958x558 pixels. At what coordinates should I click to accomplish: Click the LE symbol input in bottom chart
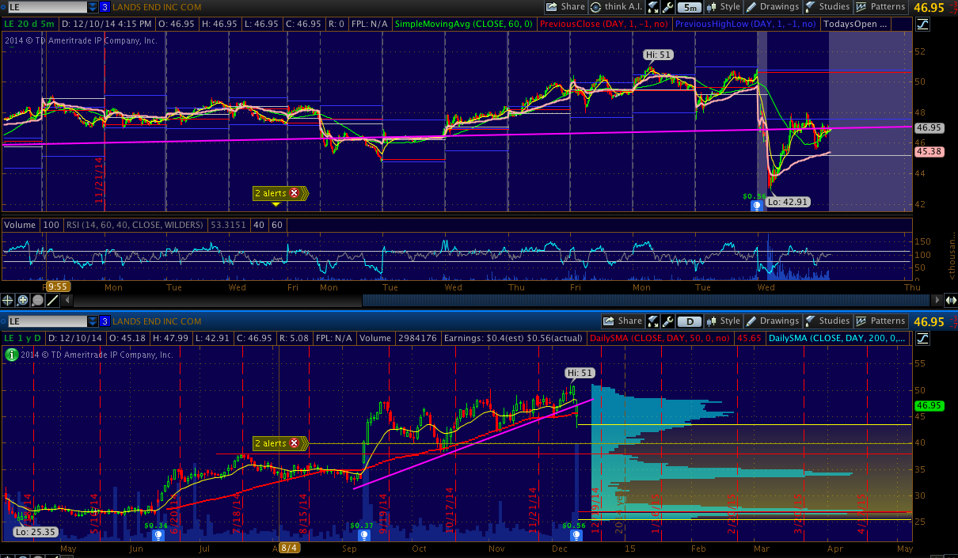(x=46, y=321)
